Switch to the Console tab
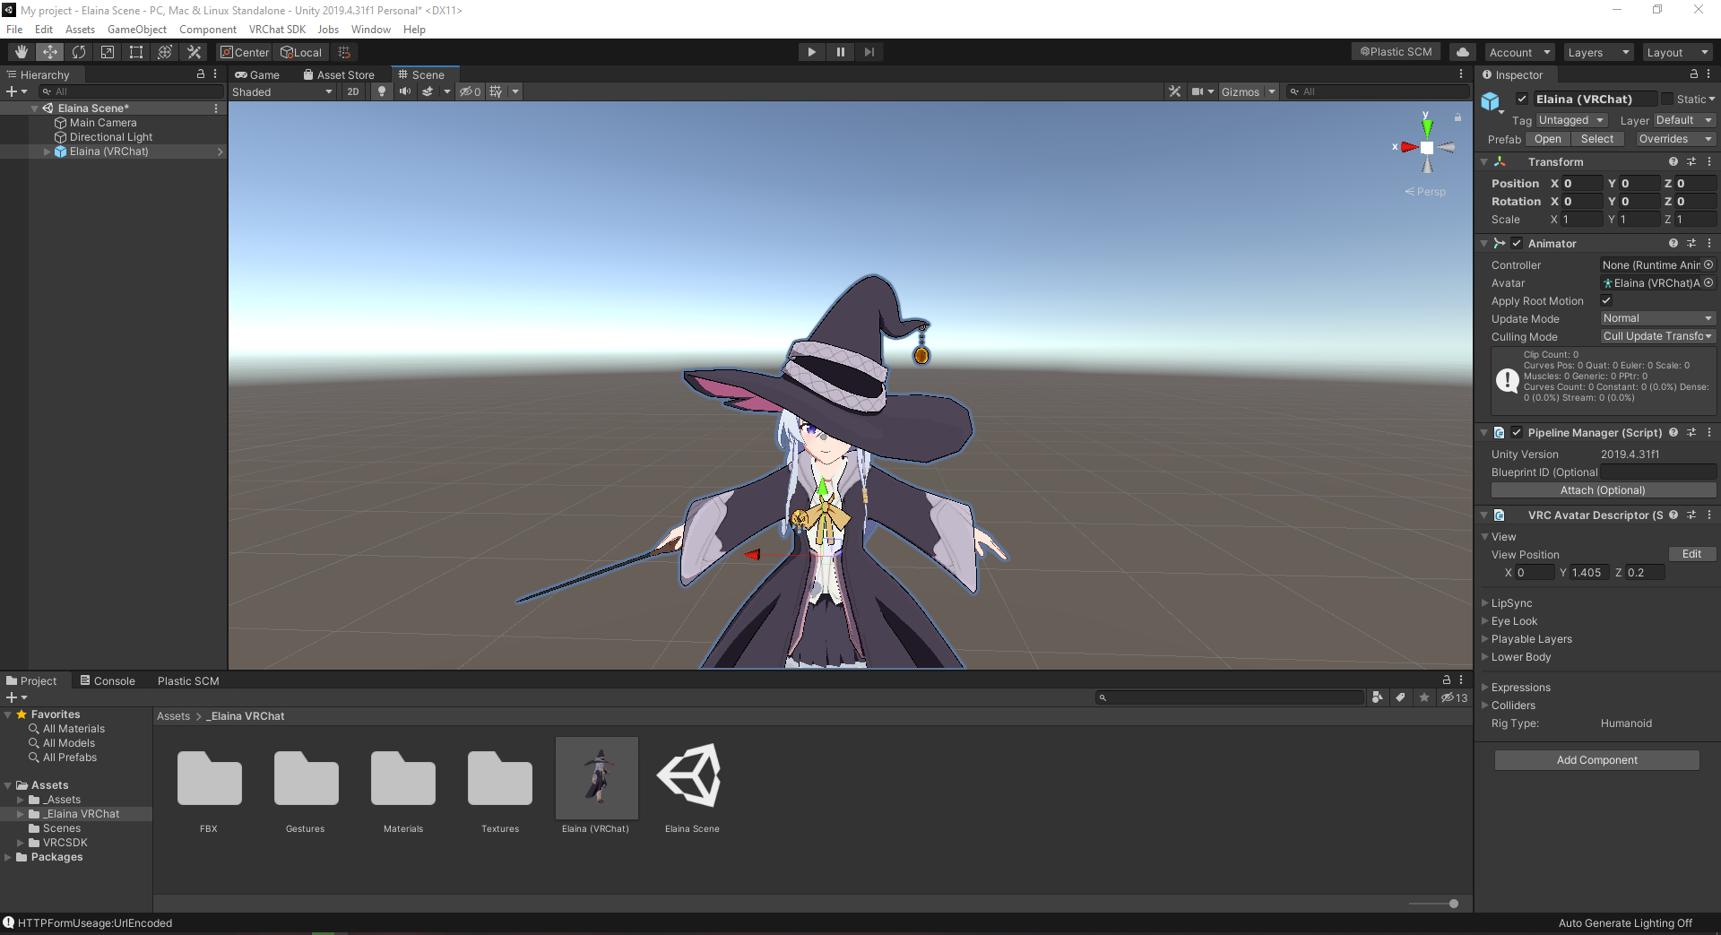The height and width of the screenshot is (935, 1721). click(108, 680)
